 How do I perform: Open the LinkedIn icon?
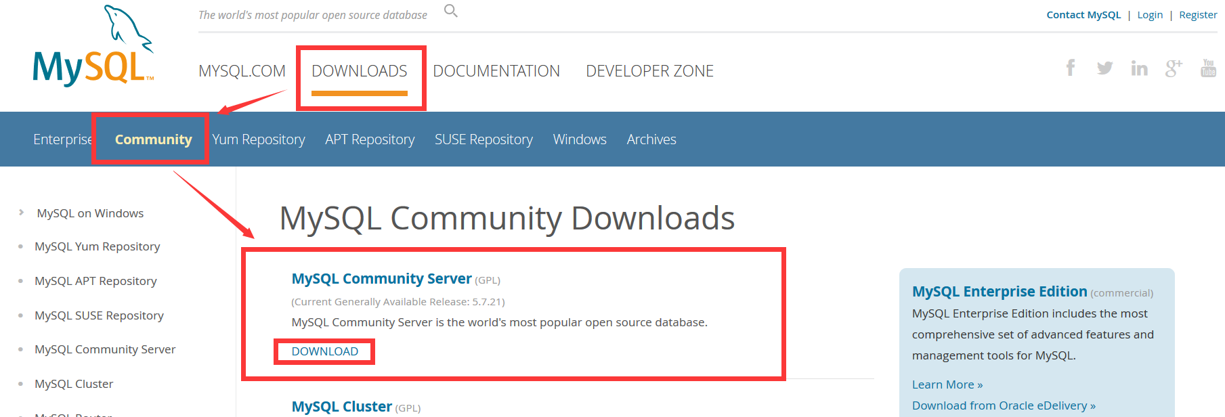pos(1139,68)
